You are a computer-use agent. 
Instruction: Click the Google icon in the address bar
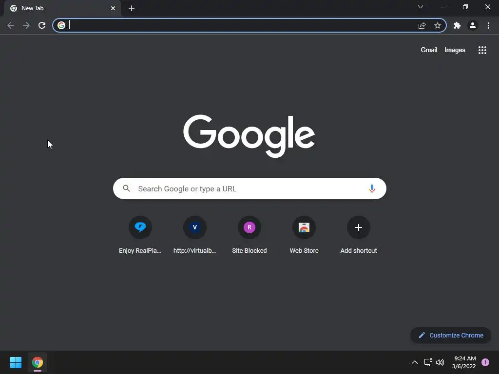61,25
